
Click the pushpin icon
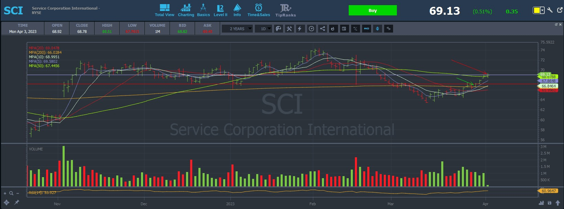(x=17, y=202)
